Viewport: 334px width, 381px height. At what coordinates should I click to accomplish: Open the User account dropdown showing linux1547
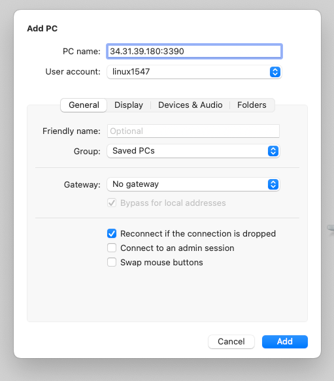pyautogui.click(x=194, y=72)
